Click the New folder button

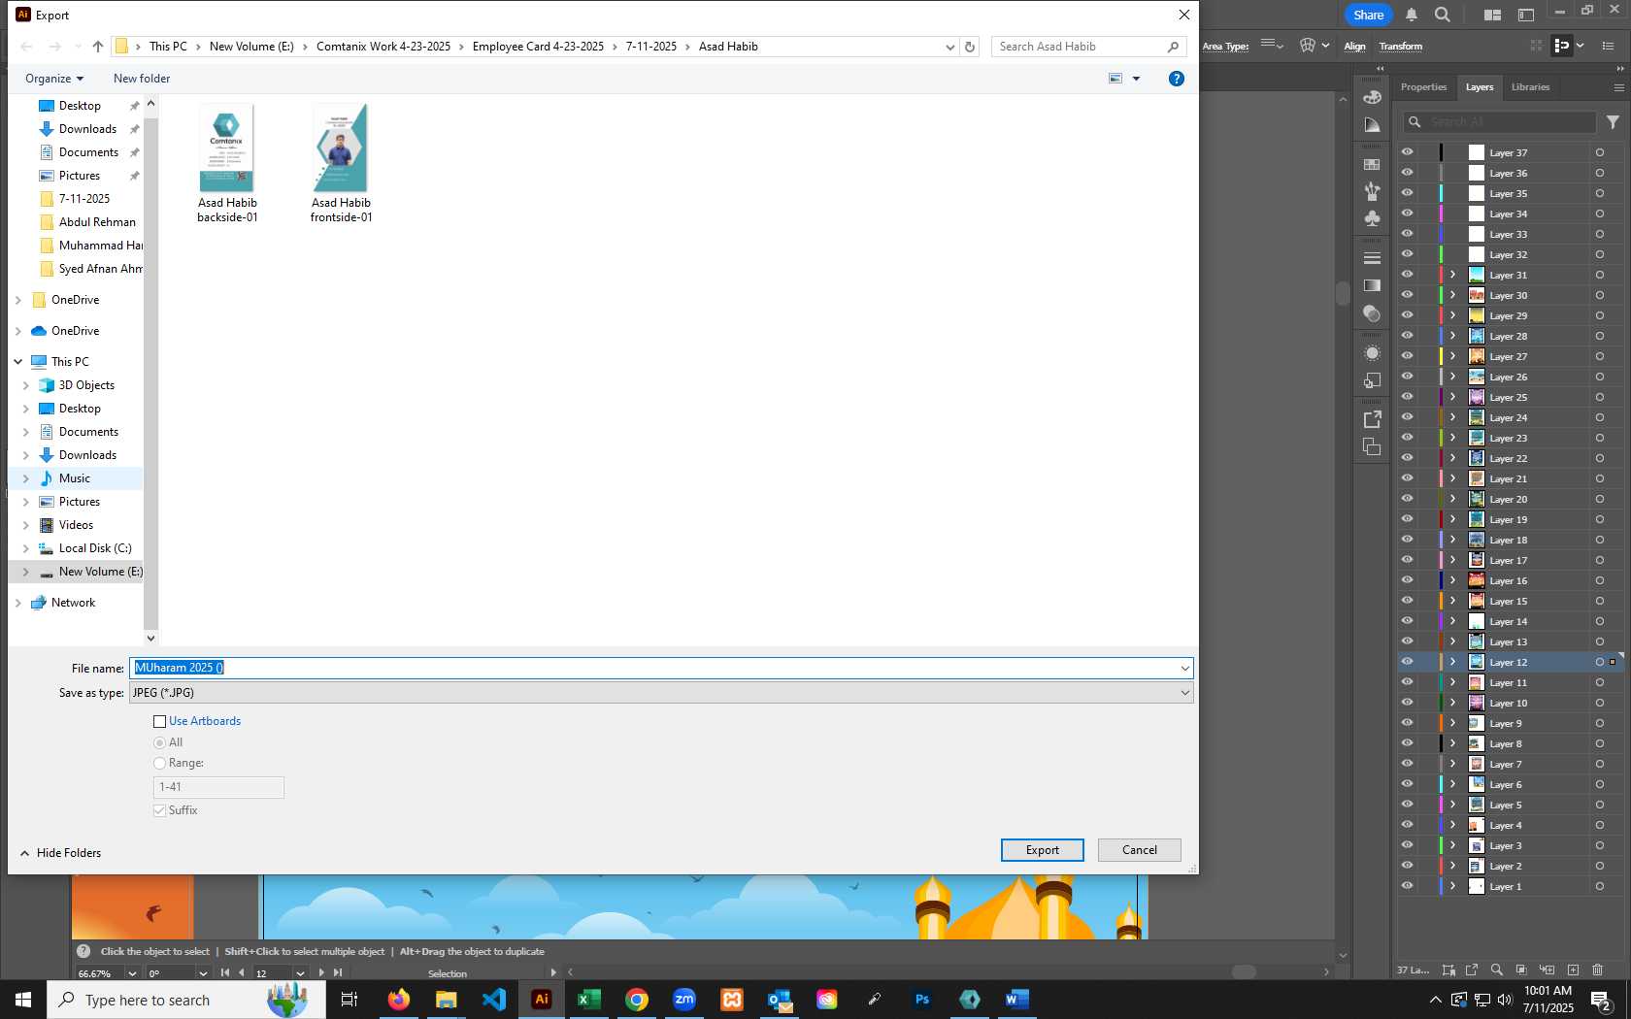click(142, 79)
